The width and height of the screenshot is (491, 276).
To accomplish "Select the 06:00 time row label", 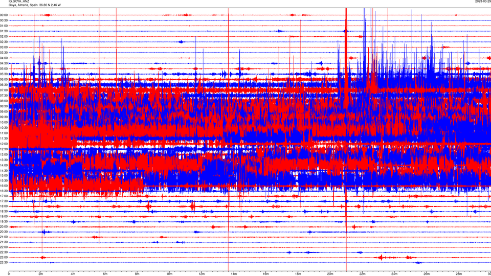I will point(4,80).
